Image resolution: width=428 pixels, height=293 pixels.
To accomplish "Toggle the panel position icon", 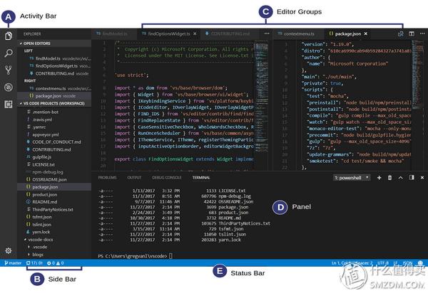I will pos(412,178).
